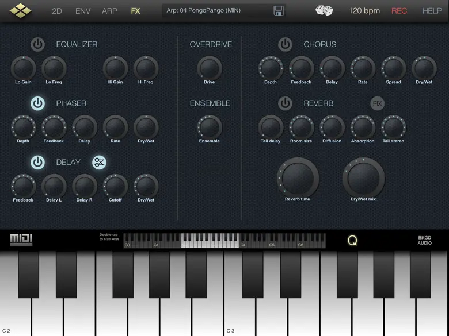Enable the Reverb power toggle
The image size is (449, 336).
click(x=285, y=103)
